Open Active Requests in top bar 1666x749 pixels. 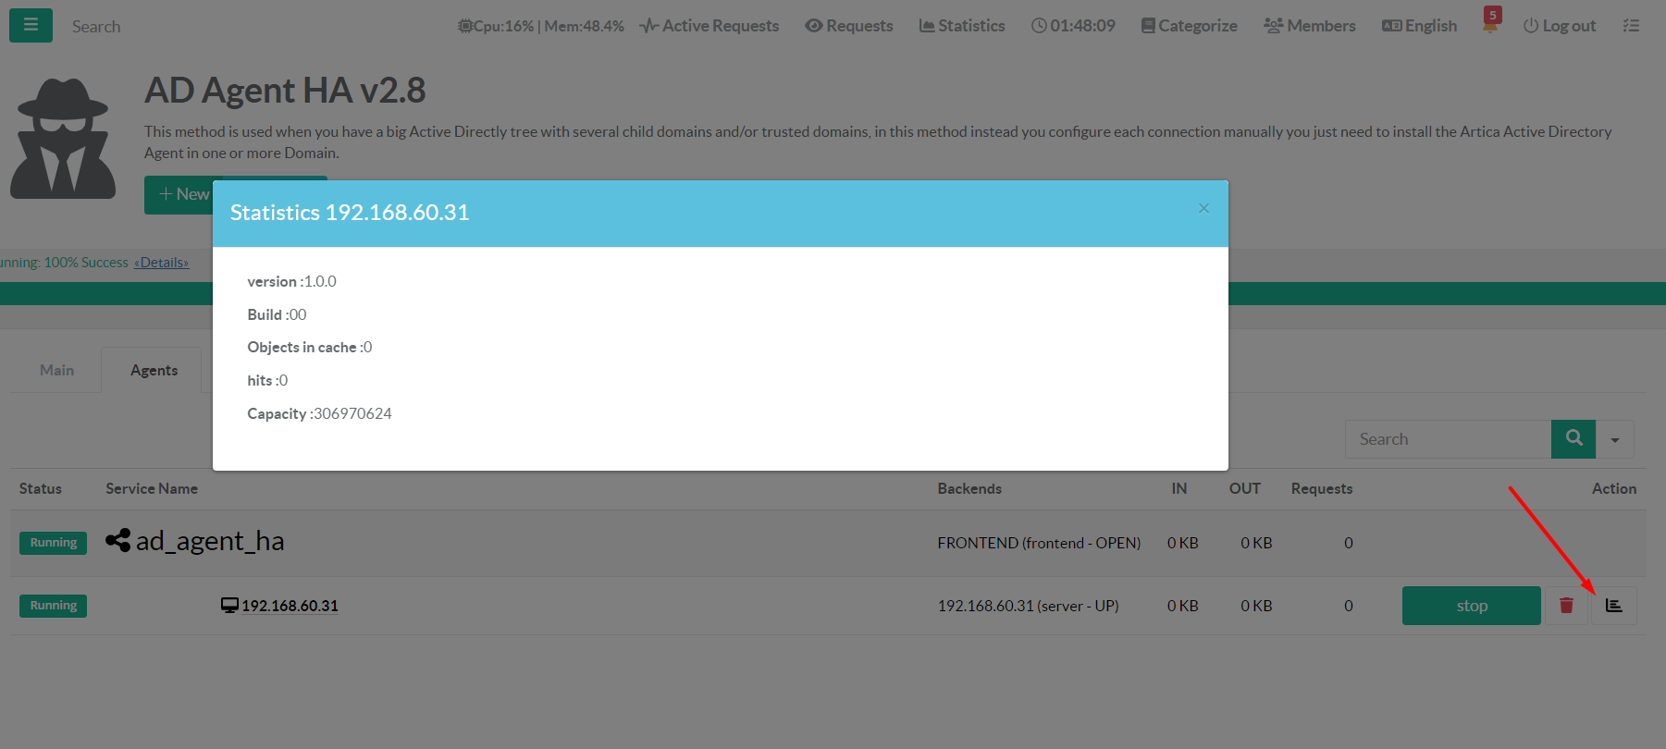point(710,26)
